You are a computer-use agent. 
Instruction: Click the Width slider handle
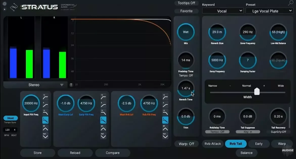pos(257,91)
